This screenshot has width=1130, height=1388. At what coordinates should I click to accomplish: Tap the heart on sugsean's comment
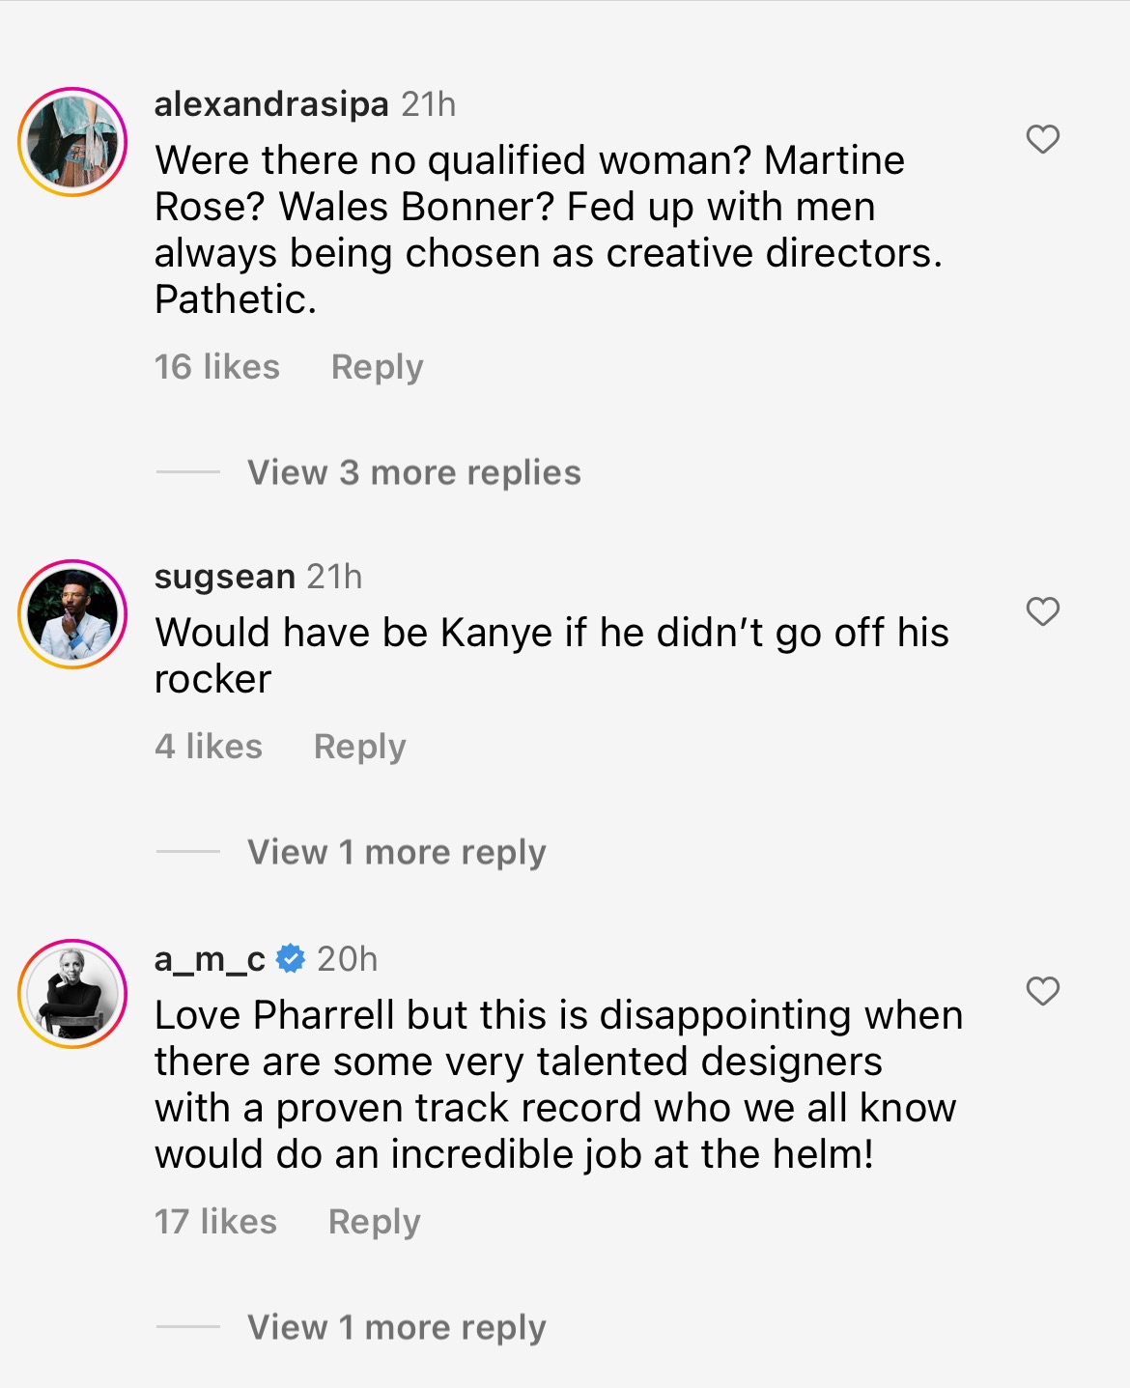click(1043, 612)
